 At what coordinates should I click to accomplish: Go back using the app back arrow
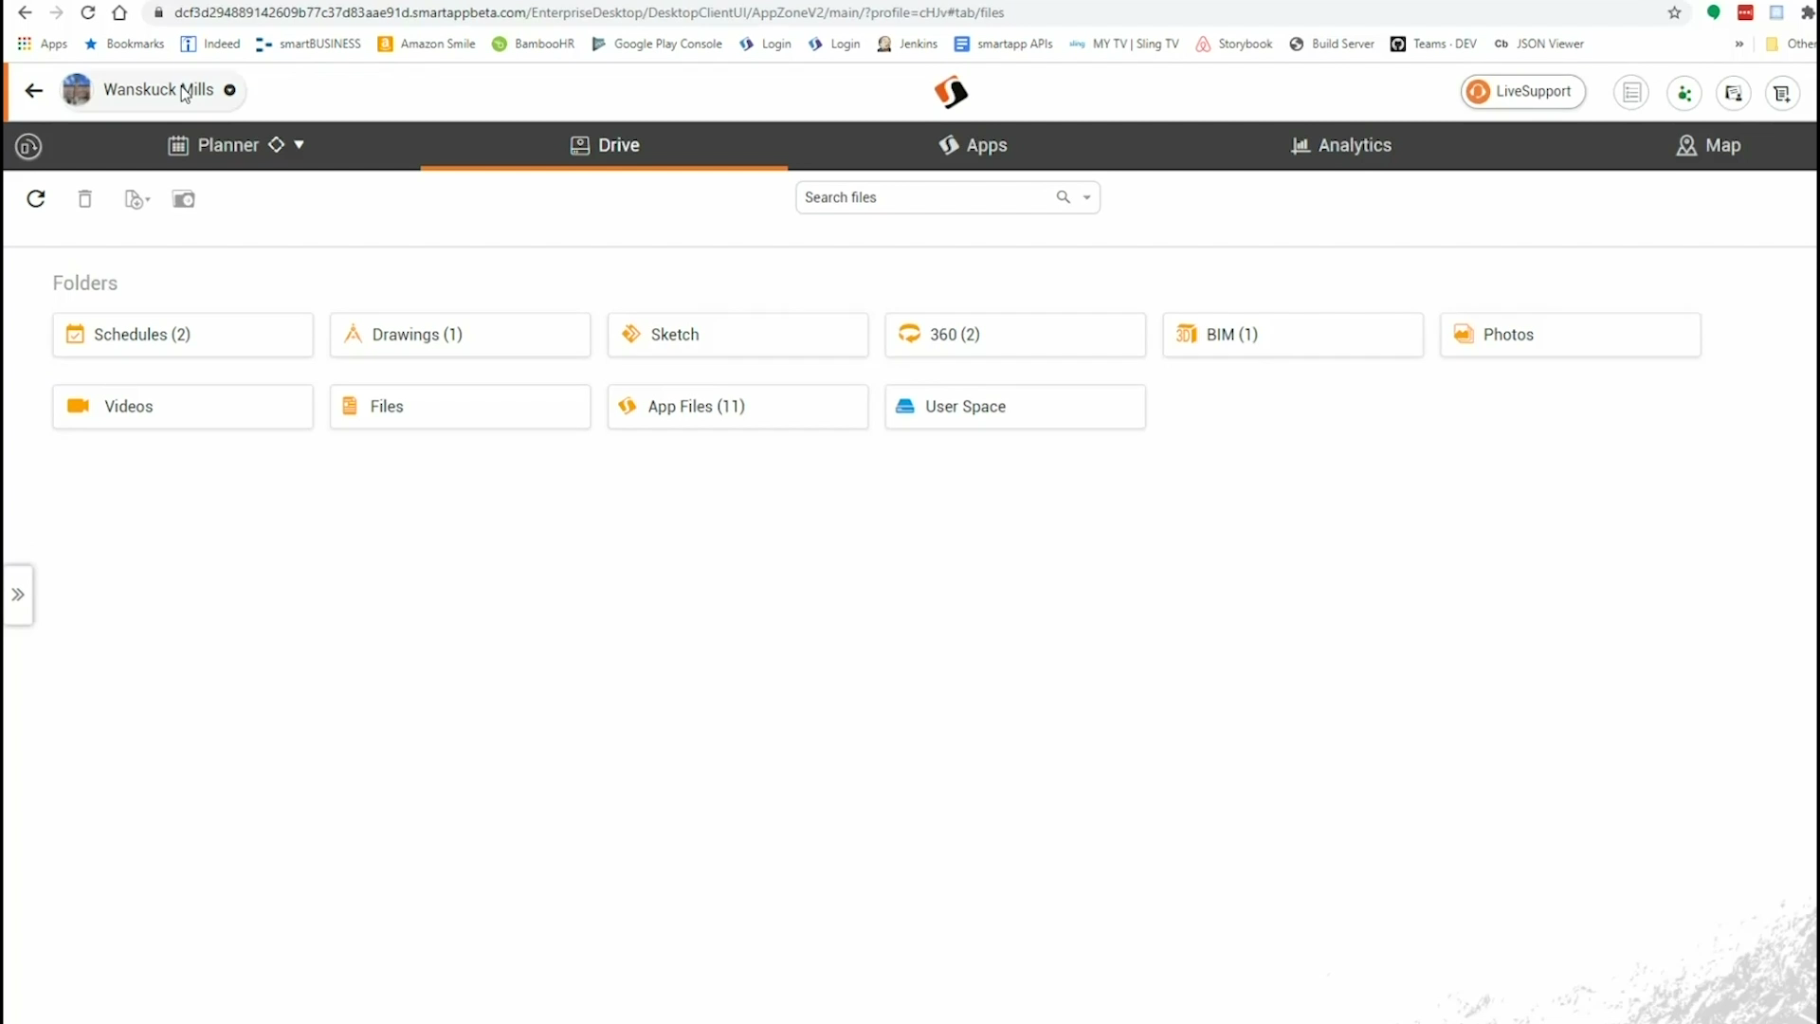[x=34, y=91]
